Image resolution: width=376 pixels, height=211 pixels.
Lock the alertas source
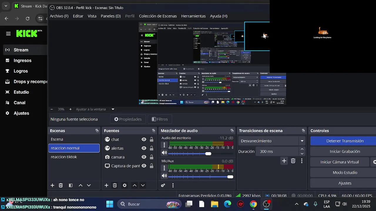152,148
